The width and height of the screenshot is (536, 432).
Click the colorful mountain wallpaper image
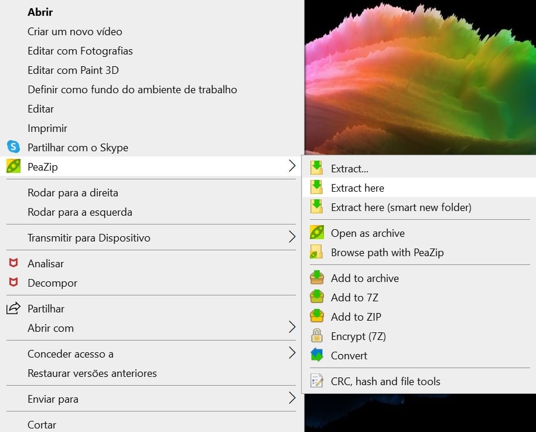pos(420,77)
